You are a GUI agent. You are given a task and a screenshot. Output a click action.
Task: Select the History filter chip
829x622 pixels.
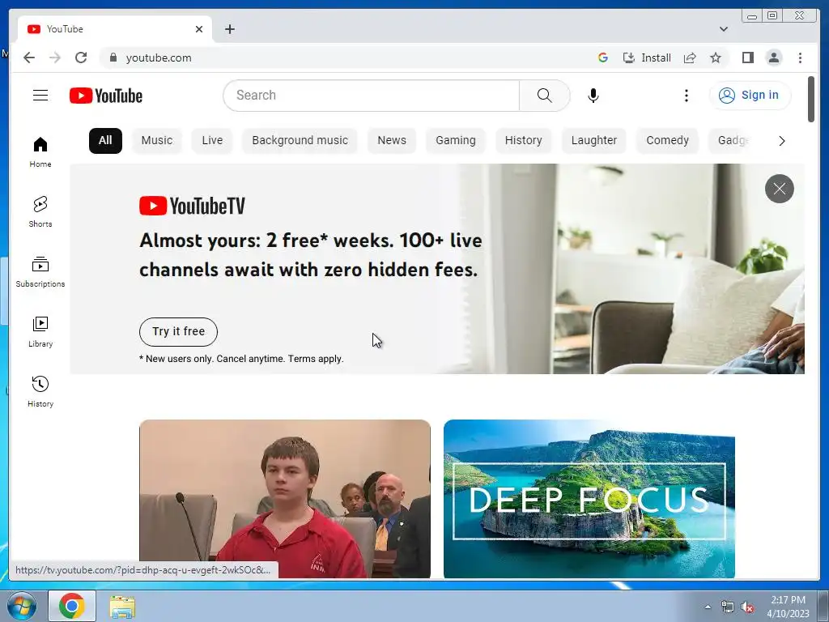tap(524, 141)
